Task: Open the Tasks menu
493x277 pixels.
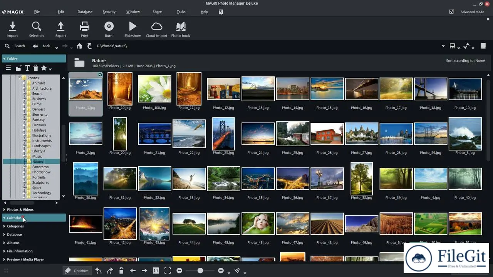Action: (181, 12)
